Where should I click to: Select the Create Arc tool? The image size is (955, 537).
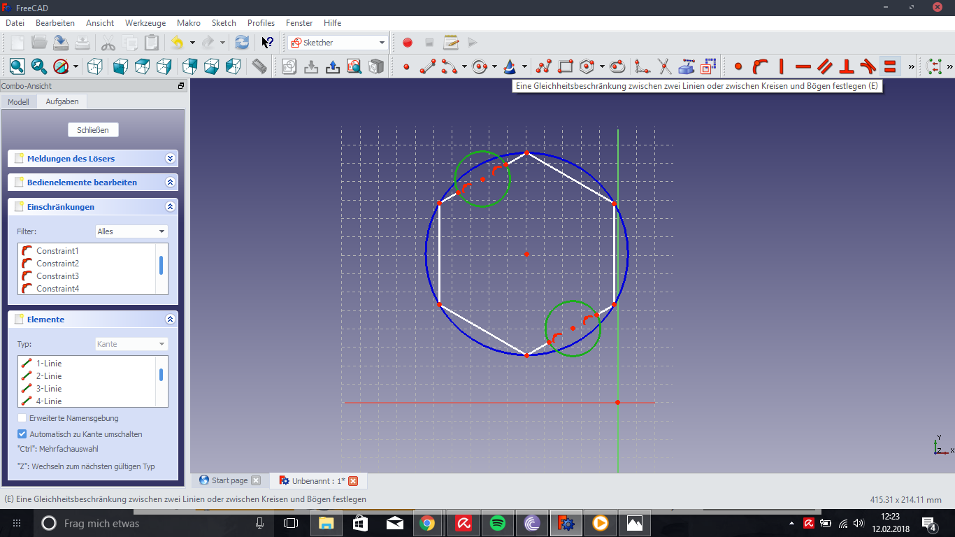click(450, 66)
